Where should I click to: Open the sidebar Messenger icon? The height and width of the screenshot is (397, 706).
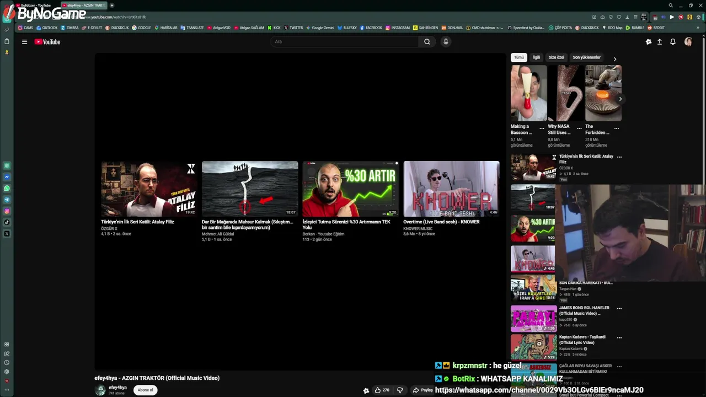click(7, 177)
